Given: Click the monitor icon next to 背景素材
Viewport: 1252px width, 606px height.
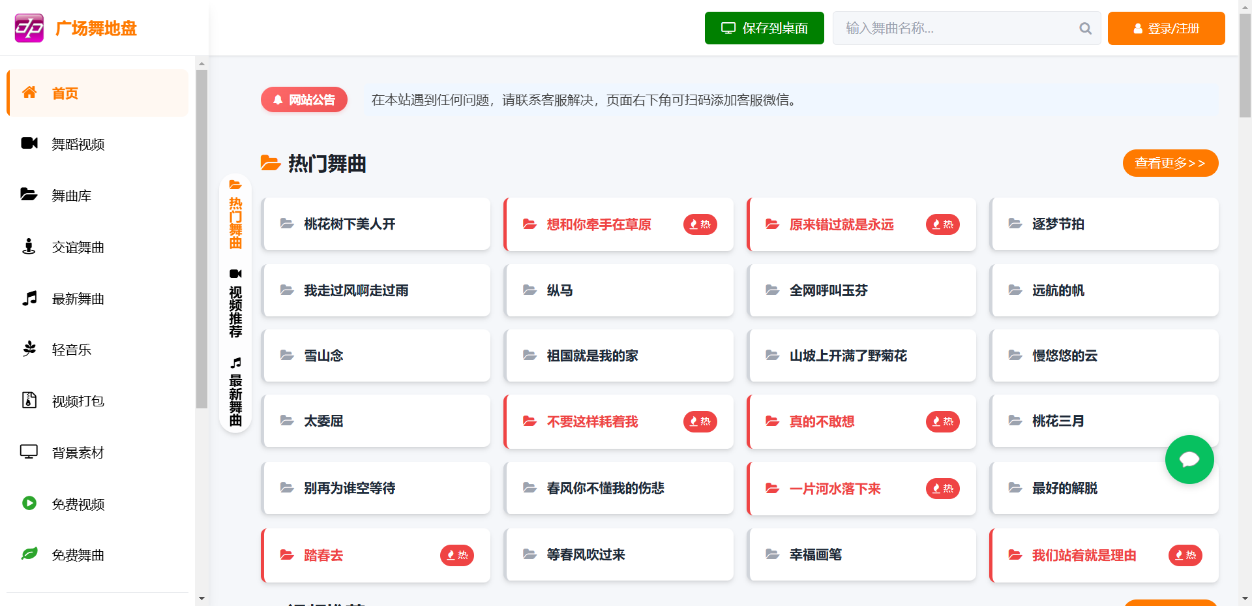Looking at the screenshot, I should (x=29, y=451).
